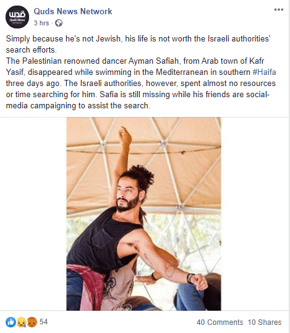The height and width of the screenshot is (333, 290).
Task: Click the blue Like reaction icon
Action: click(11, 322)
